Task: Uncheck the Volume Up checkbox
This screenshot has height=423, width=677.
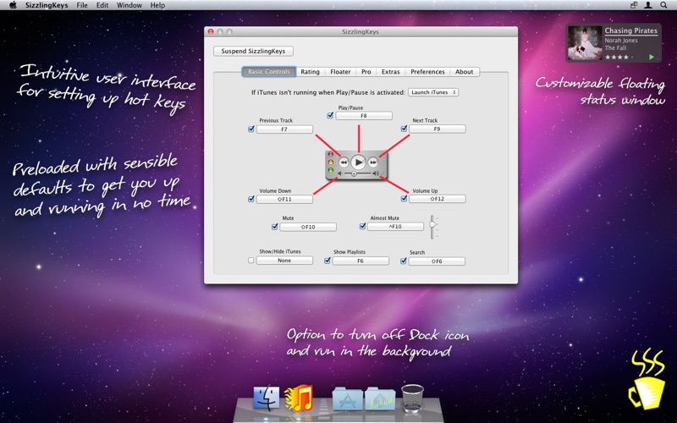Action: pos(404,199)
